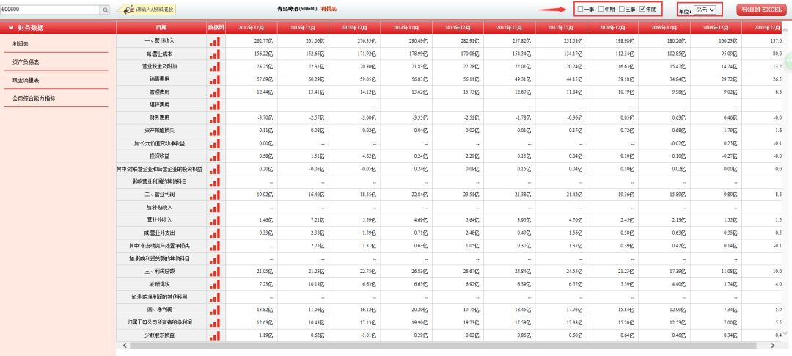The height and width of the screenshot is (356, 792).
Task: Click the search magnifier icon beside 600600
Action: tap(106, 10)
